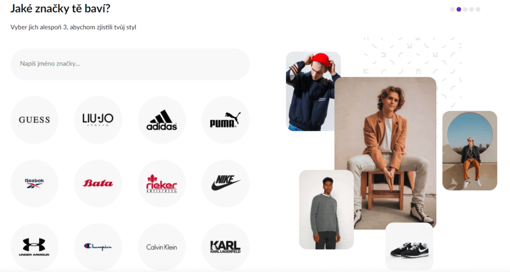Click the brand name search field
Viewport: 510px width, 272px height.
point(130,64)
